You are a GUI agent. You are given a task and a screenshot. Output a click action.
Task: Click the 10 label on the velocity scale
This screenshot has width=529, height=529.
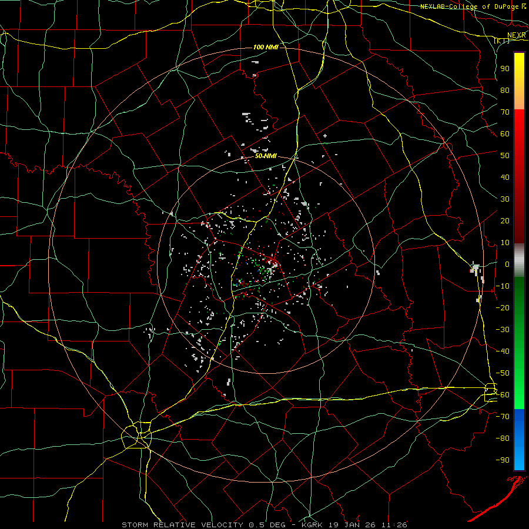click(505, 243)
